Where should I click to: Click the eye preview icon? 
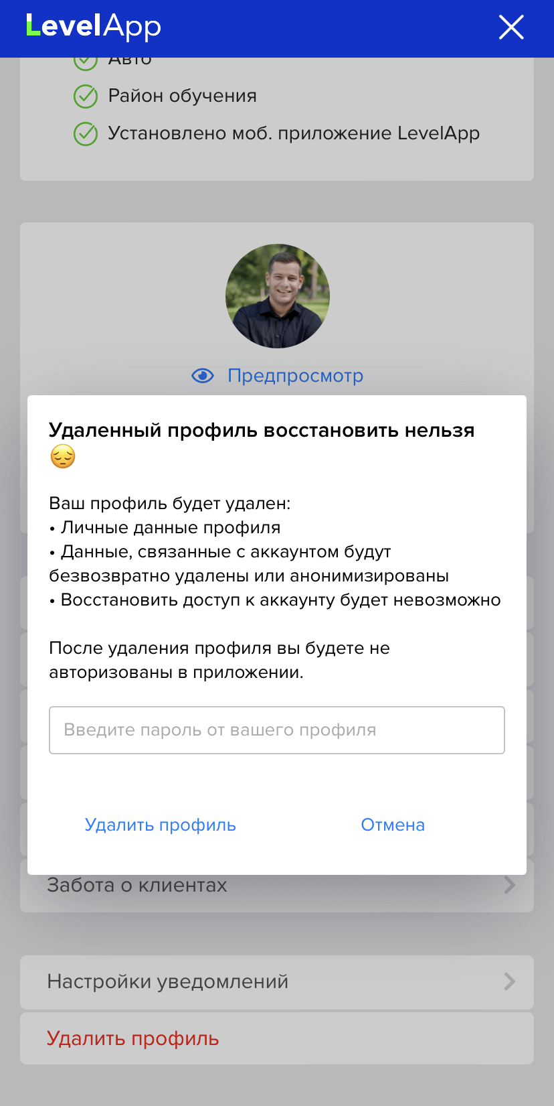point(203,376)
